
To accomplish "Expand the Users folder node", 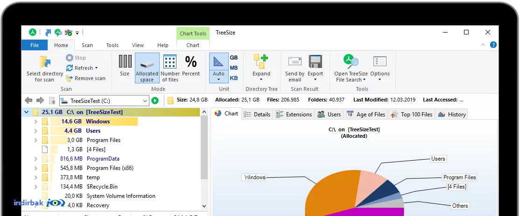I will click(36, 131).
